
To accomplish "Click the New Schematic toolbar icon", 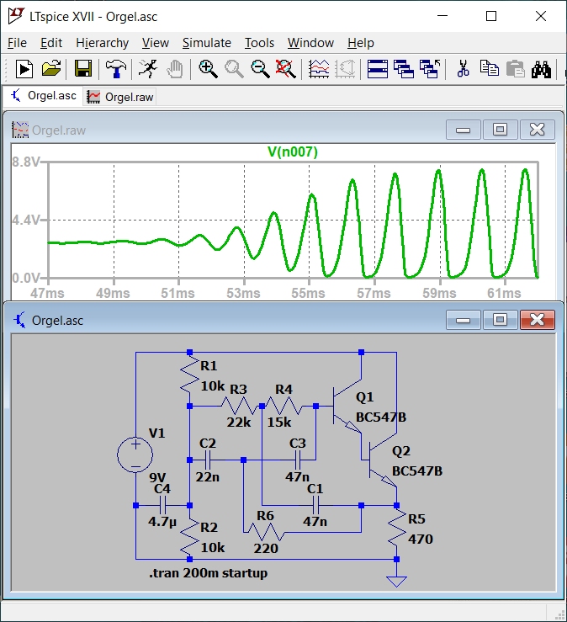I will coord(24,69).
